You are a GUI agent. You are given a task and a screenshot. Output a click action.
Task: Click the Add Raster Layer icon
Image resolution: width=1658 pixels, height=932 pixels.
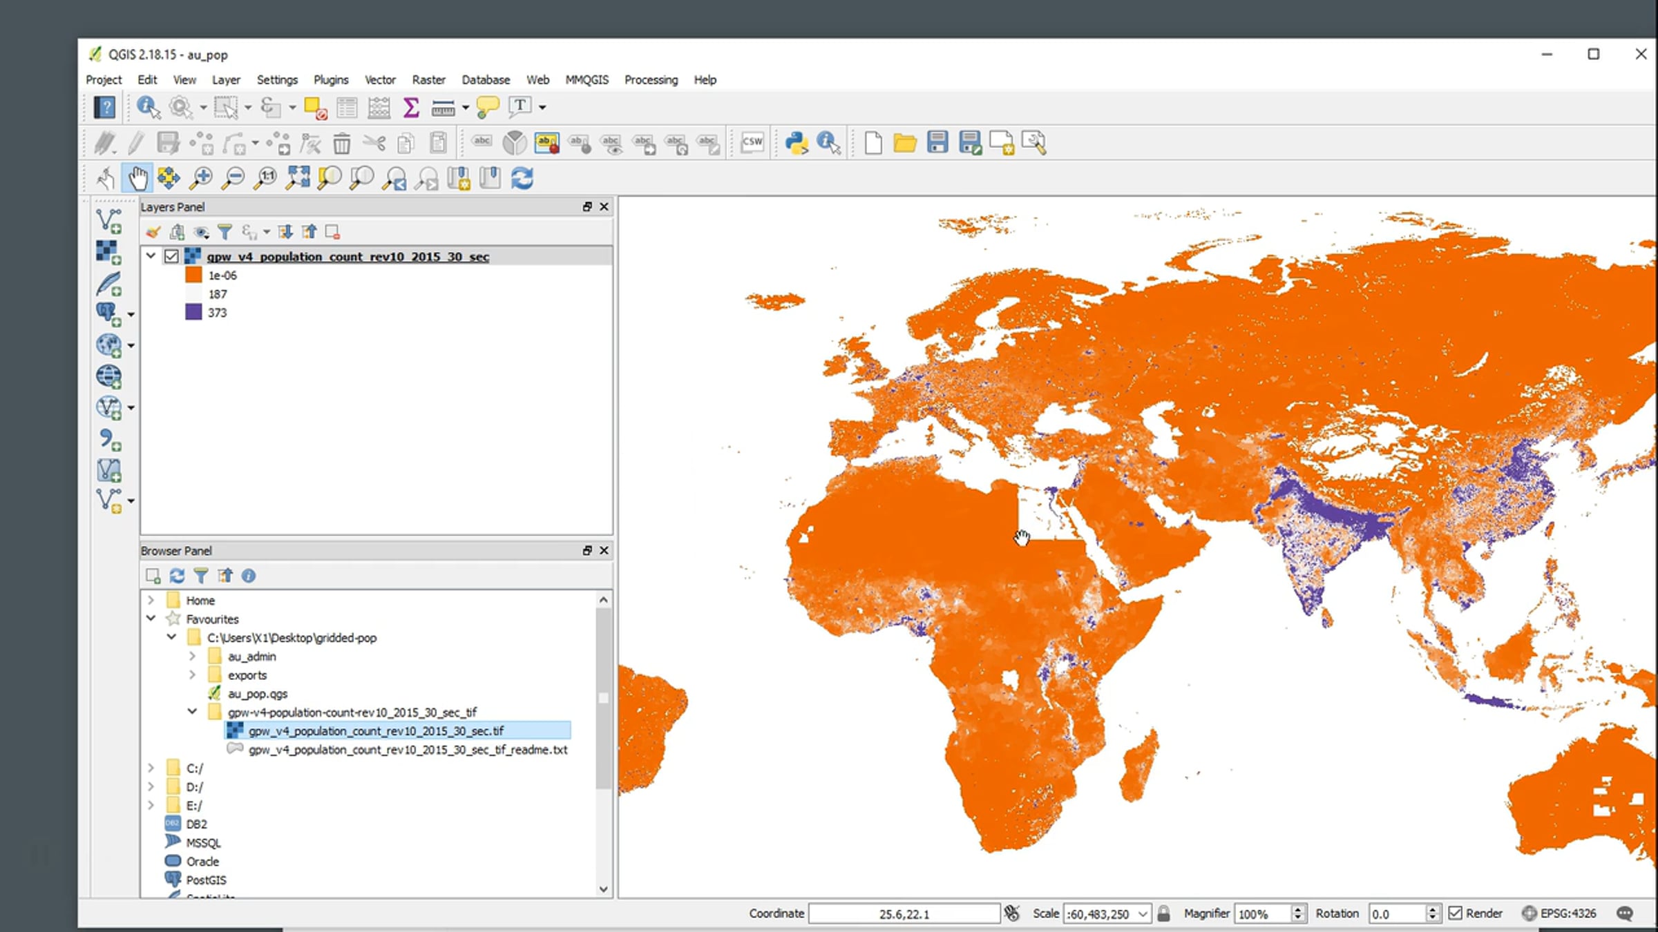tap(108, 253)
